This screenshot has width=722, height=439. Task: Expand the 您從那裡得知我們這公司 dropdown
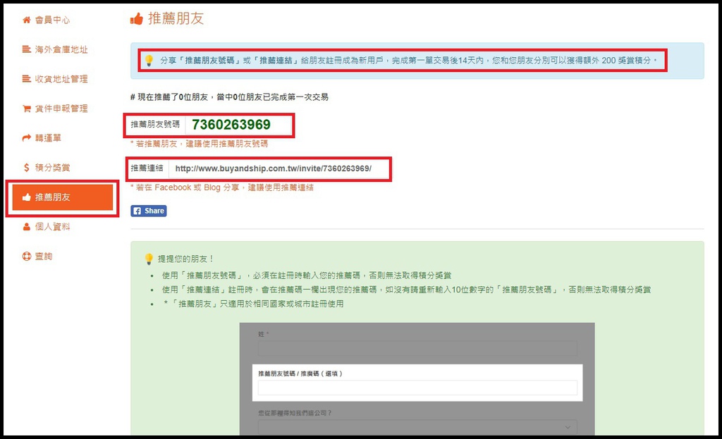[417, 427]
